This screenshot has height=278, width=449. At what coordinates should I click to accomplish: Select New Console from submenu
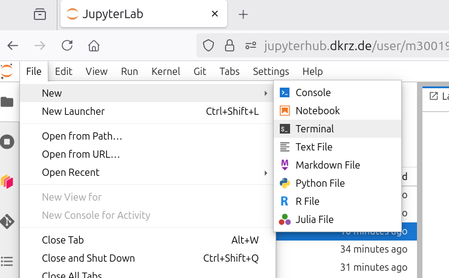338,92
